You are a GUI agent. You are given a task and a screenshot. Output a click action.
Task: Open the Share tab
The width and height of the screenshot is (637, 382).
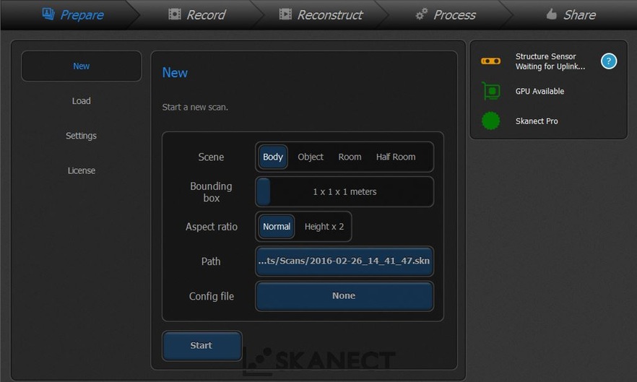571,14
